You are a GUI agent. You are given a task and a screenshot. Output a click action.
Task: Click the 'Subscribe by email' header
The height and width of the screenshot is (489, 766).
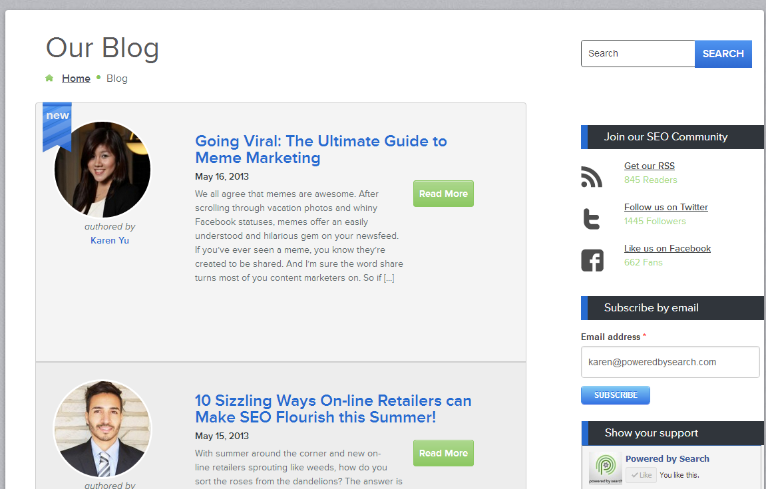point(672,308)
